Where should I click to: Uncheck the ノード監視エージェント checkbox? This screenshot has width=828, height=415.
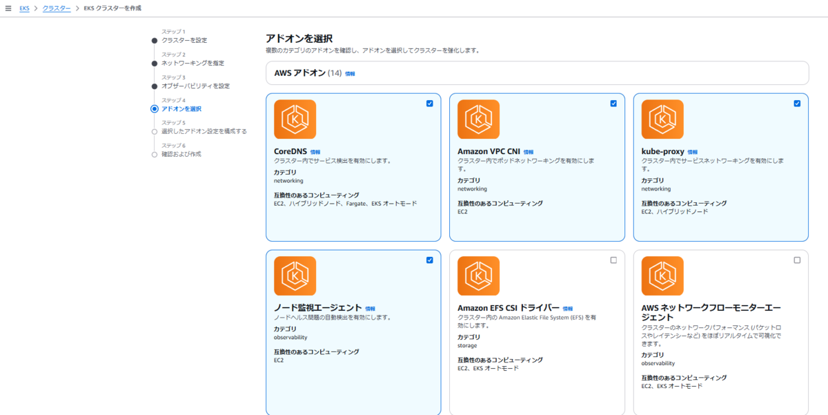pyautogui.click(x=430, y=260)
